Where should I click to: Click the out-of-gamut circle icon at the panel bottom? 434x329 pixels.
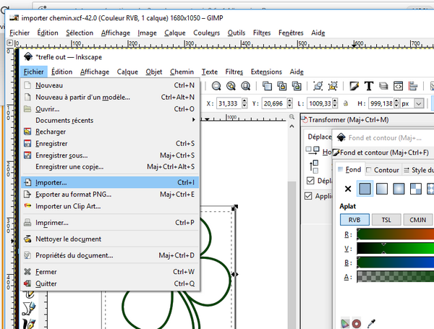[x=357, y=323]
